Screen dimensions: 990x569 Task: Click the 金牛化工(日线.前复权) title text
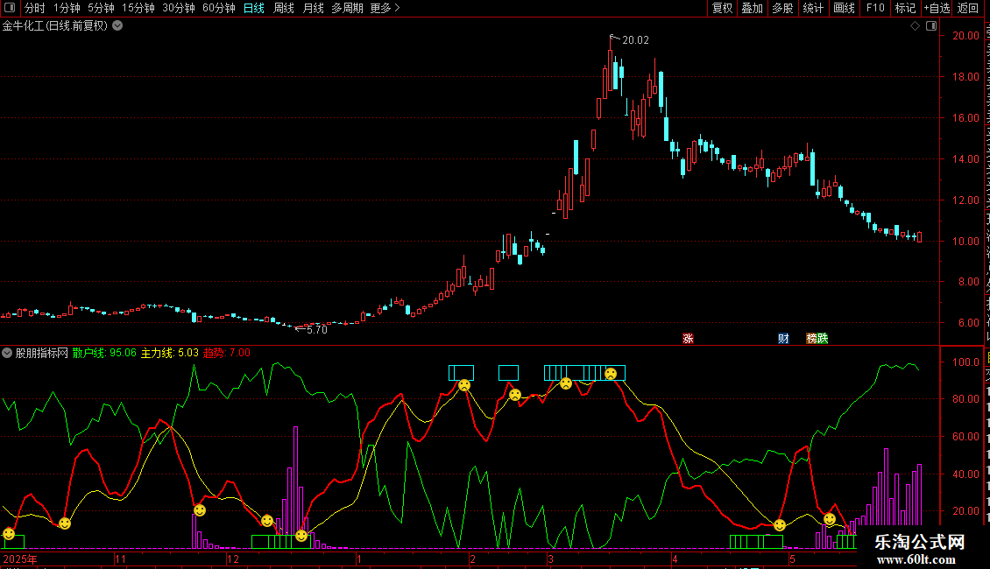click(x=55, y=26)
